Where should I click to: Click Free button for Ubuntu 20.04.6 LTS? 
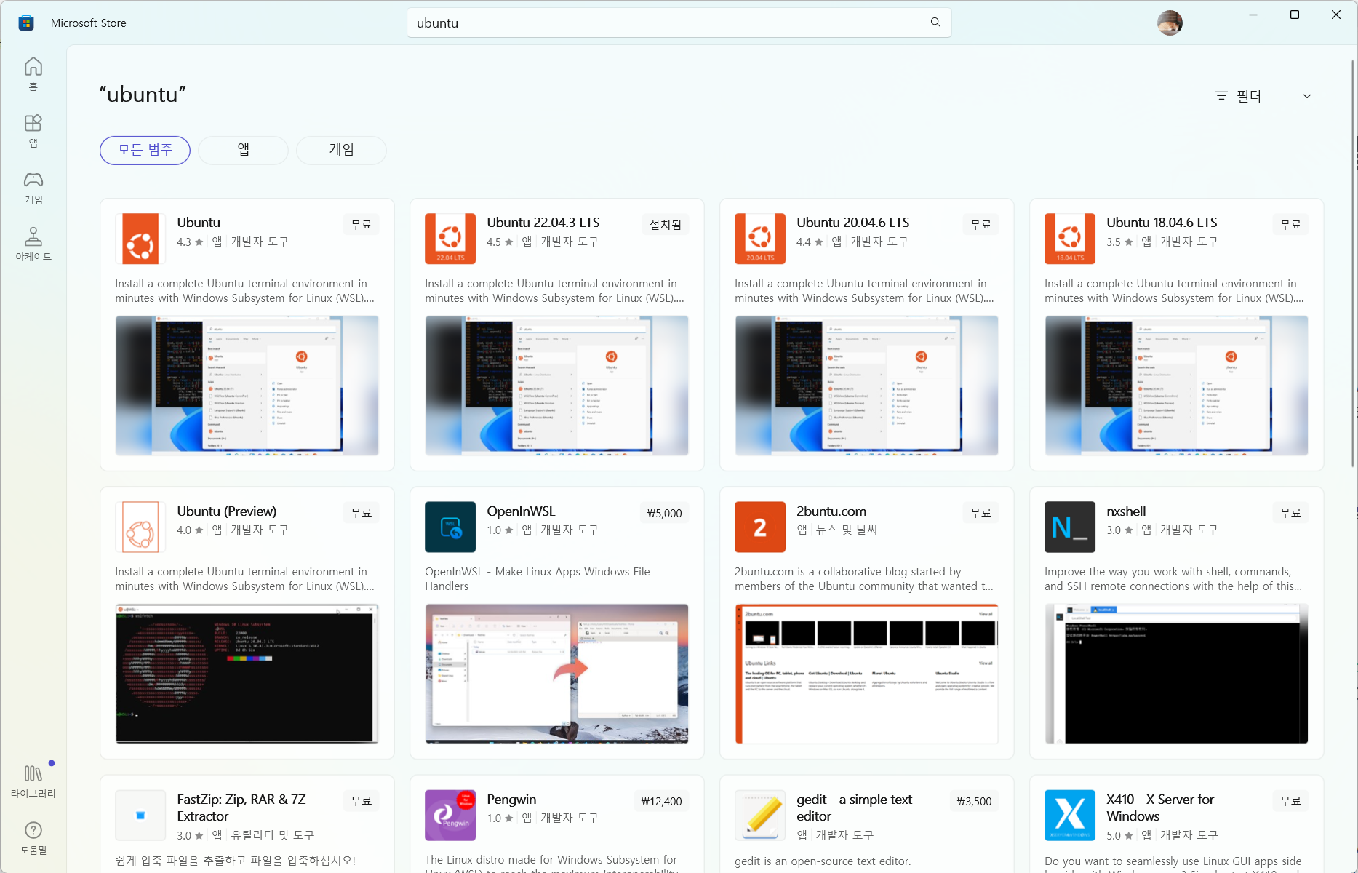981,225
